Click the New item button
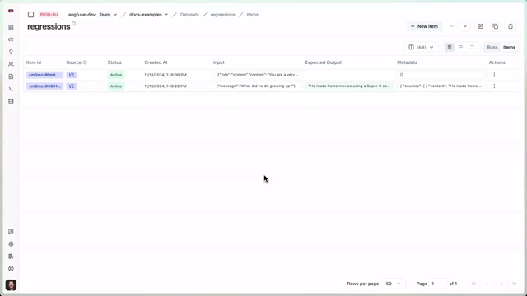This screenshot has height=296, width=527. (424, 26)
